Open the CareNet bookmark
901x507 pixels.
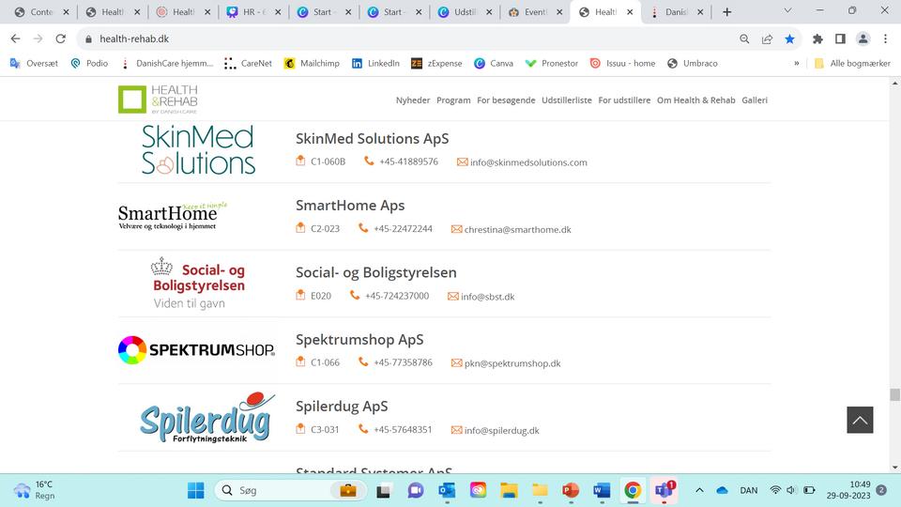coord(248,63)
